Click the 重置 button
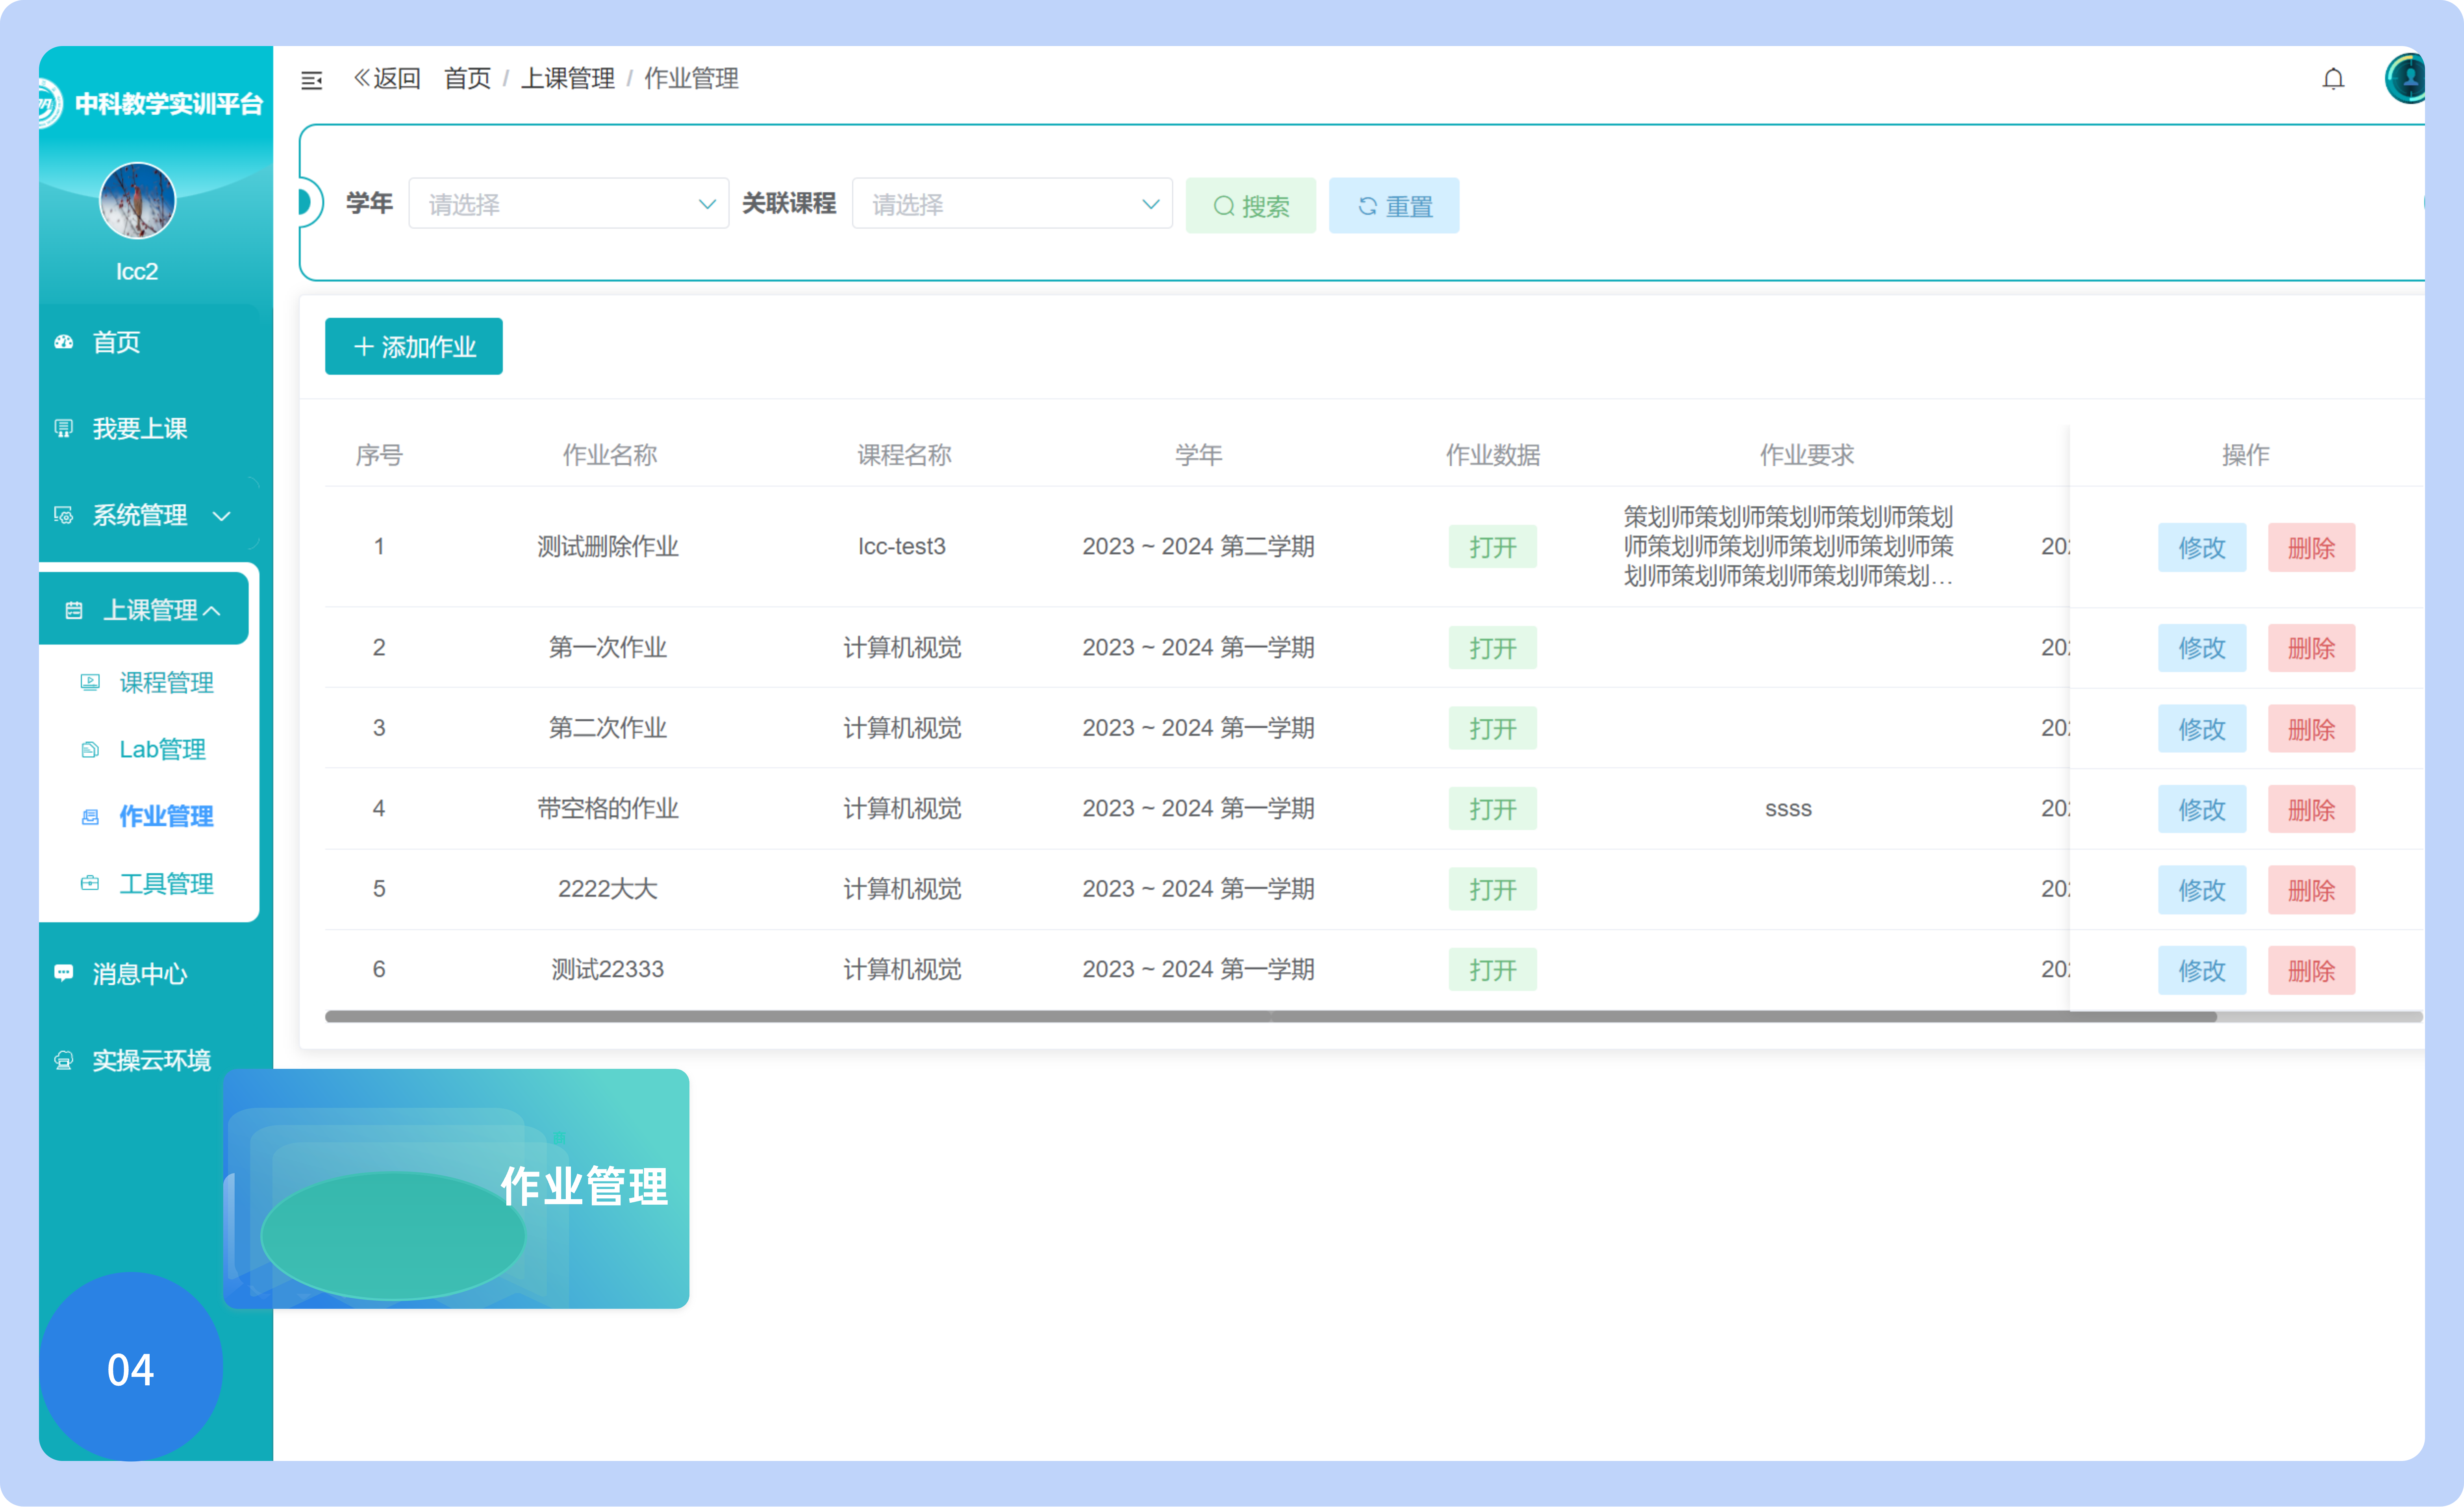2464x1507 pixels. click(1393, 206)
